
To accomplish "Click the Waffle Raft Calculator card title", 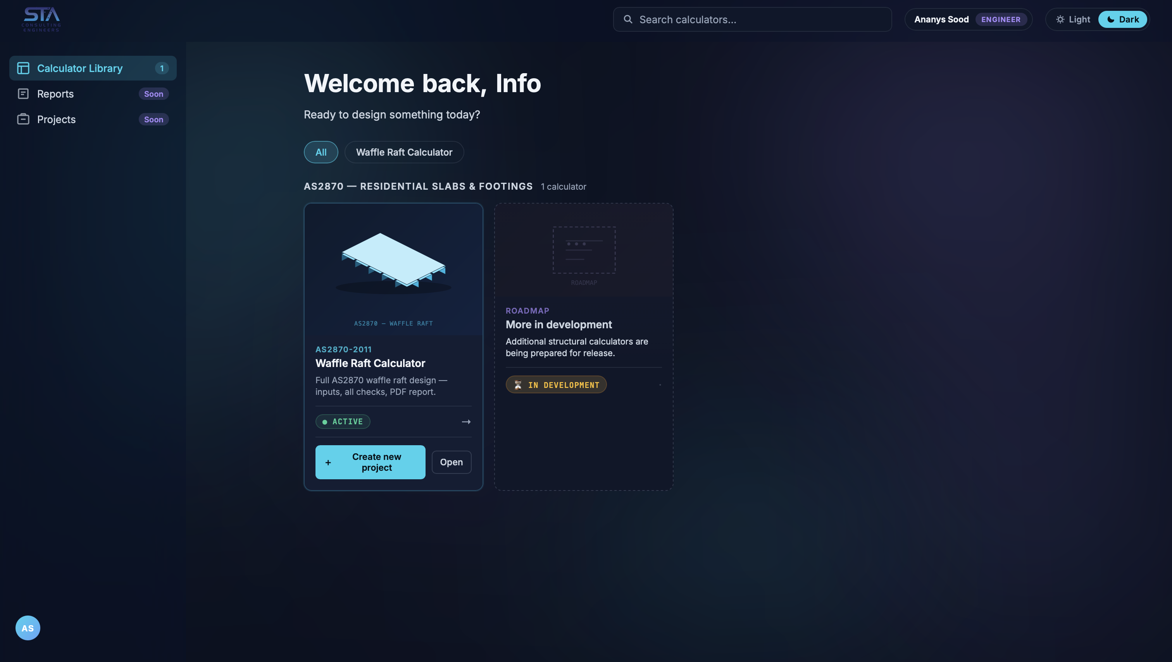I will pyautogui.click(x=370, y=363).
